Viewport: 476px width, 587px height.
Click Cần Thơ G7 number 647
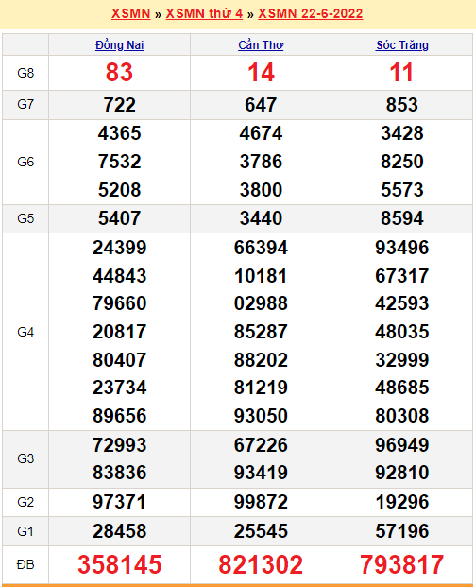pyautogui.click(x=261, y=104)
